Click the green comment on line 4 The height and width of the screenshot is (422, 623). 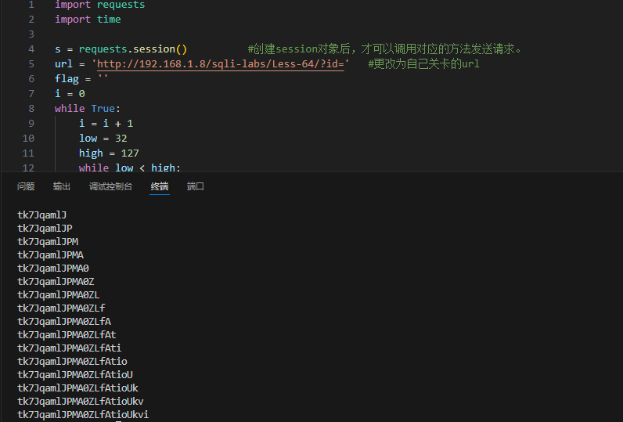[x=384, y=49]
